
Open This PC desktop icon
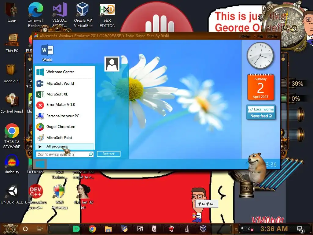click(12, 43)
